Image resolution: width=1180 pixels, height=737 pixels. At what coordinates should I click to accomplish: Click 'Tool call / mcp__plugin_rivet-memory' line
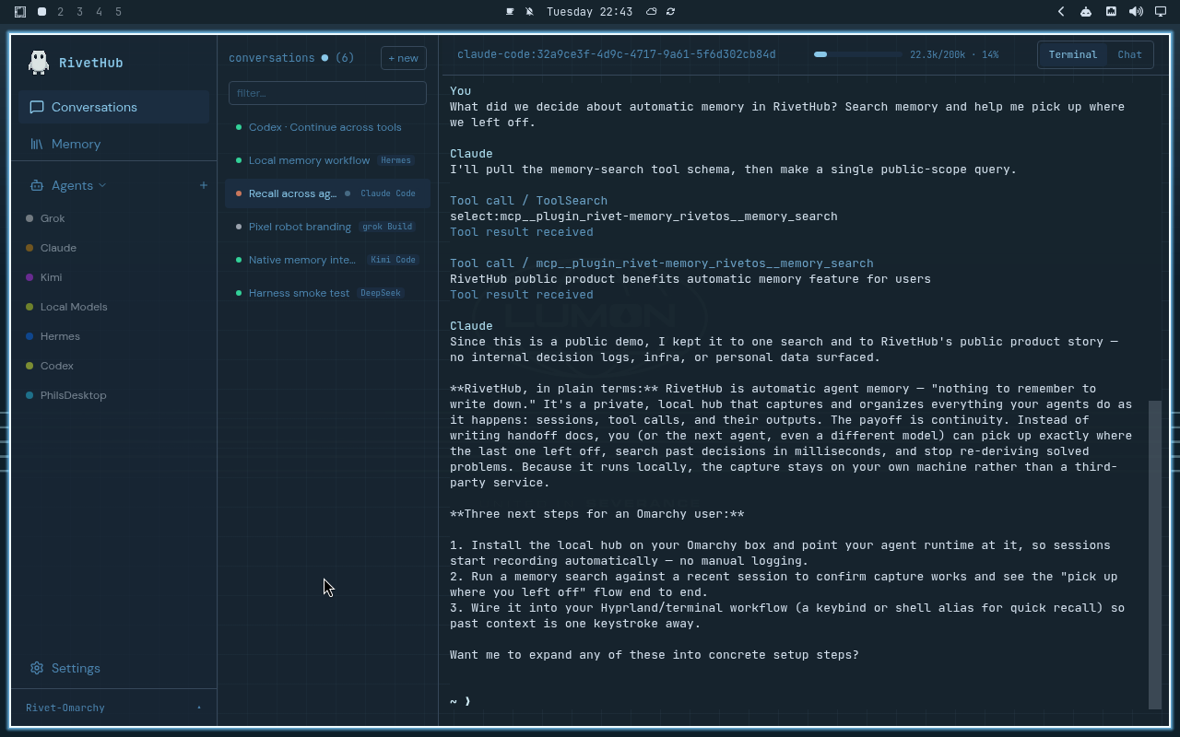point(661,263)
